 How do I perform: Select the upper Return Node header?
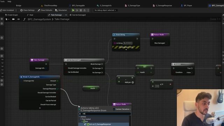tap(160, 35)
